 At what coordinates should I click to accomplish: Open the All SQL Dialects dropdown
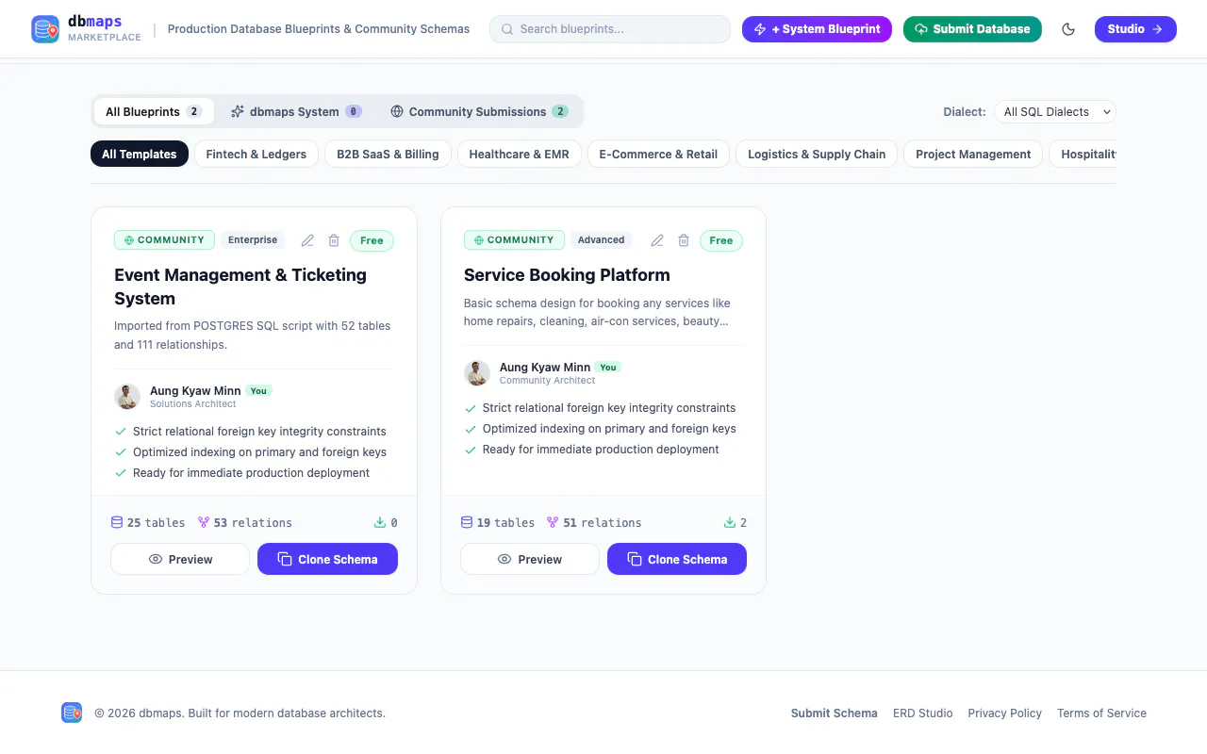(1055, 111)
